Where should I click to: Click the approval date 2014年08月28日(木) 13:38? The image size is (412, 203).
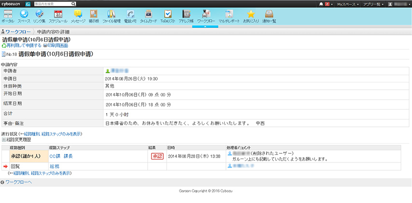pos(194,156)
